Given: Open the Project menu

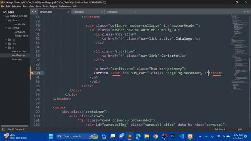Looking at the screenshot, I should [53, 7].
